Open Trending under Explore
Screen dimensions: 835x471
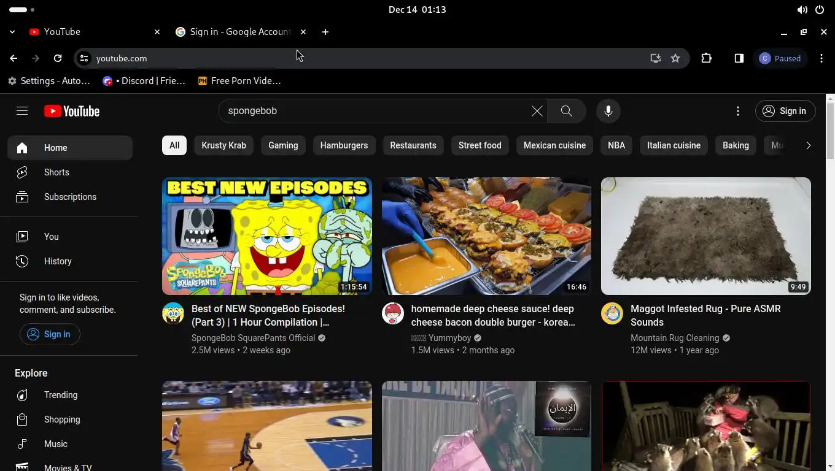pos(70,395)
